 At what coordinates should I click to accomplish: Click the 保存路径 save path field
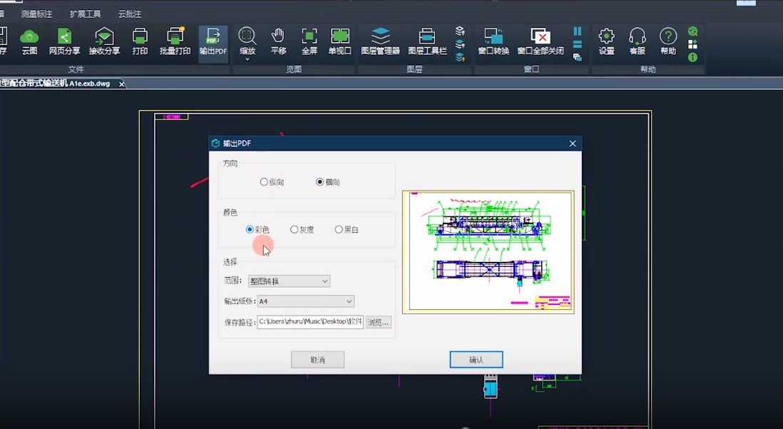pyautogui.click(x=310, y=322)
